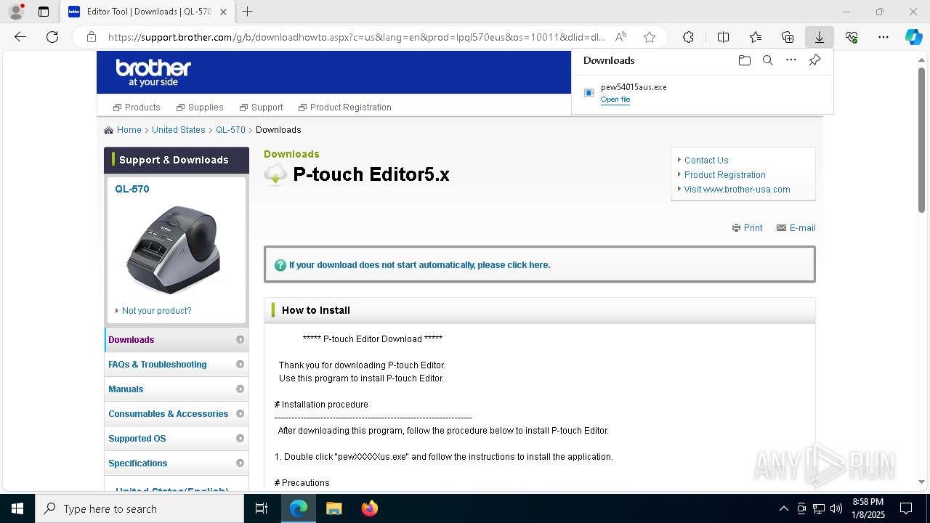
Task: View site information lock icon
Action: coord(91,37)
